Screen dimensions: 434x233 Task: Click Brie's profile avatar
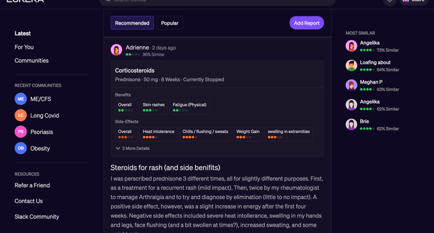click(352, 124)
